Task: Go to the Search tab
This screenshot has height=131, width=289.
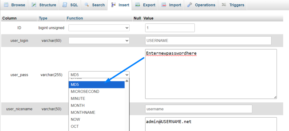Action: [x=94, y=5]
